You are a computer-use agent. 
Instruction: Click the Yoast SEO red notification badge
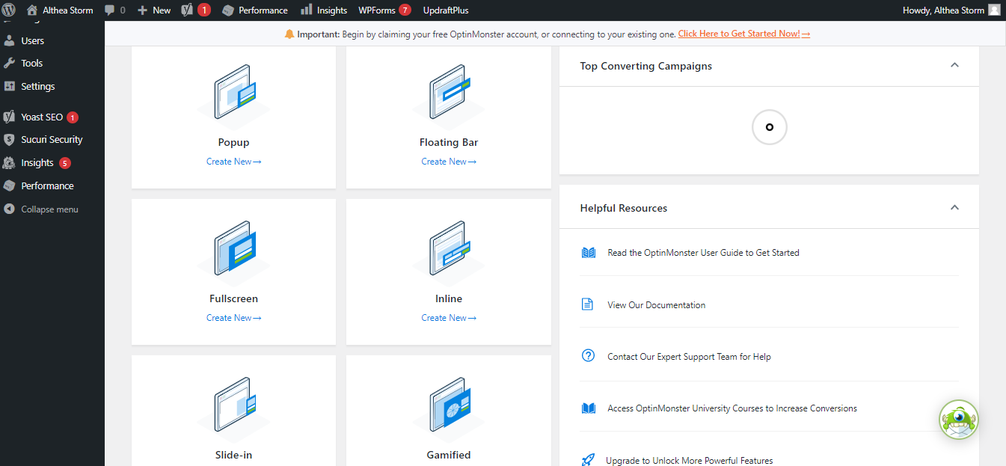coord(73,117)
